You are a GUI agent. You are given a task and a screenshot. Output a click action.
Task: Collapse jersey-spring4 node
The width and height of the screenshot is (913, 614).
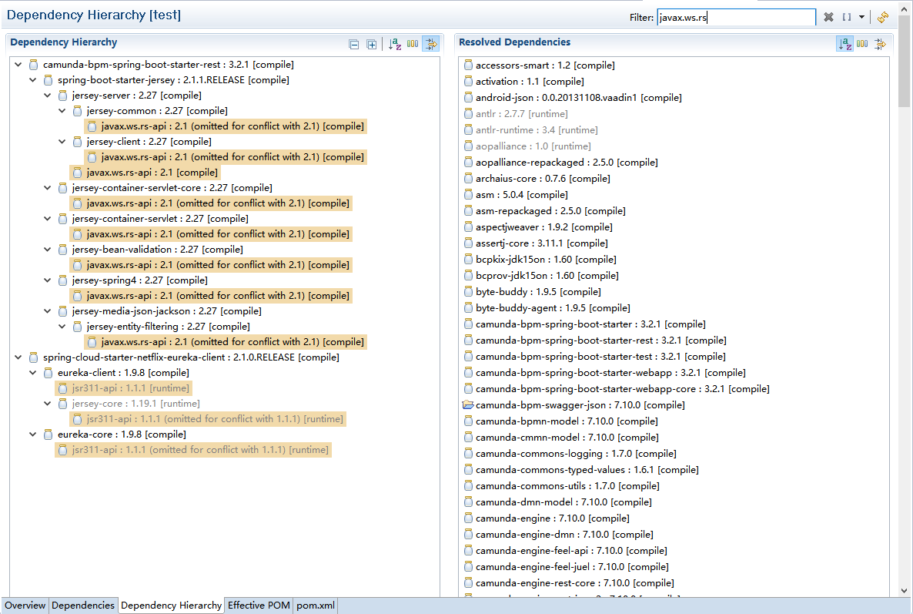click(x=47, y=280)
